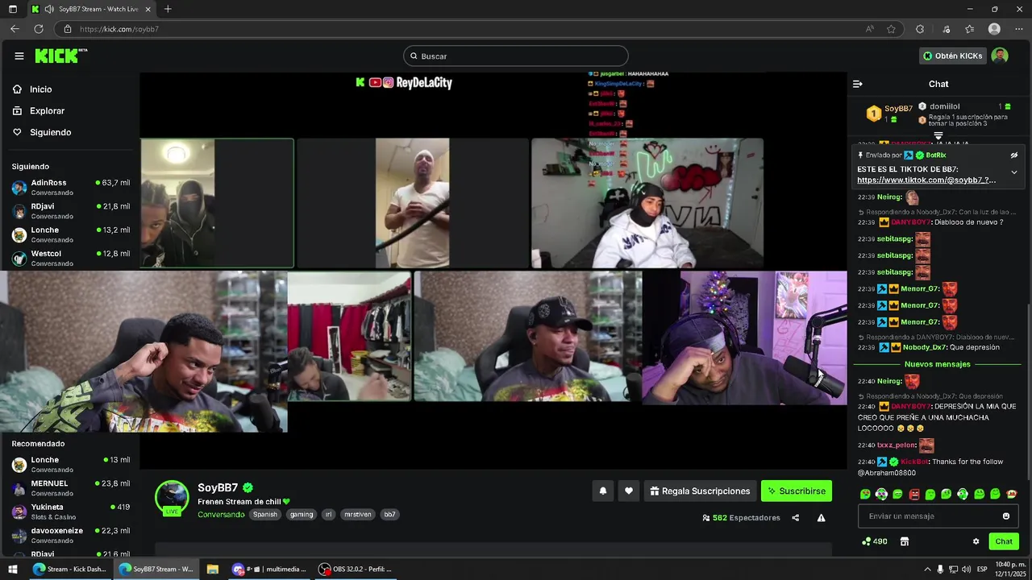Insert the red angry face emote
This screenshot has height=580, width=1032.
(914, 494)
